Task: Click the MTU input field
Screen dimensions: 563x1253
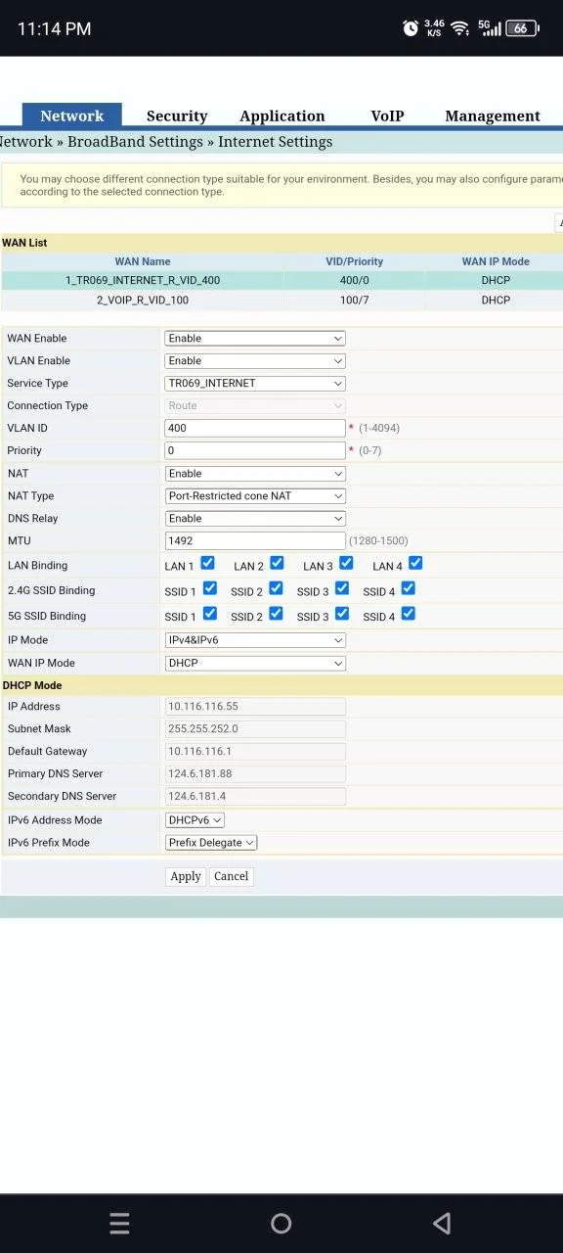Action: coord(255,541)
